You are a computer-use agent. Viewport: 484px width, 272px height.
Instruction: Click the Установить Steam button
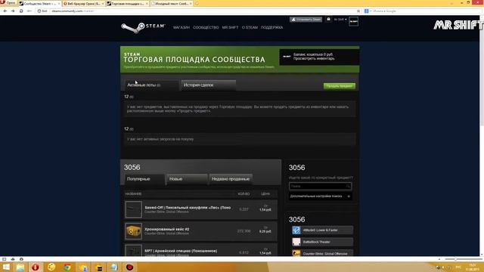point(306,20)
